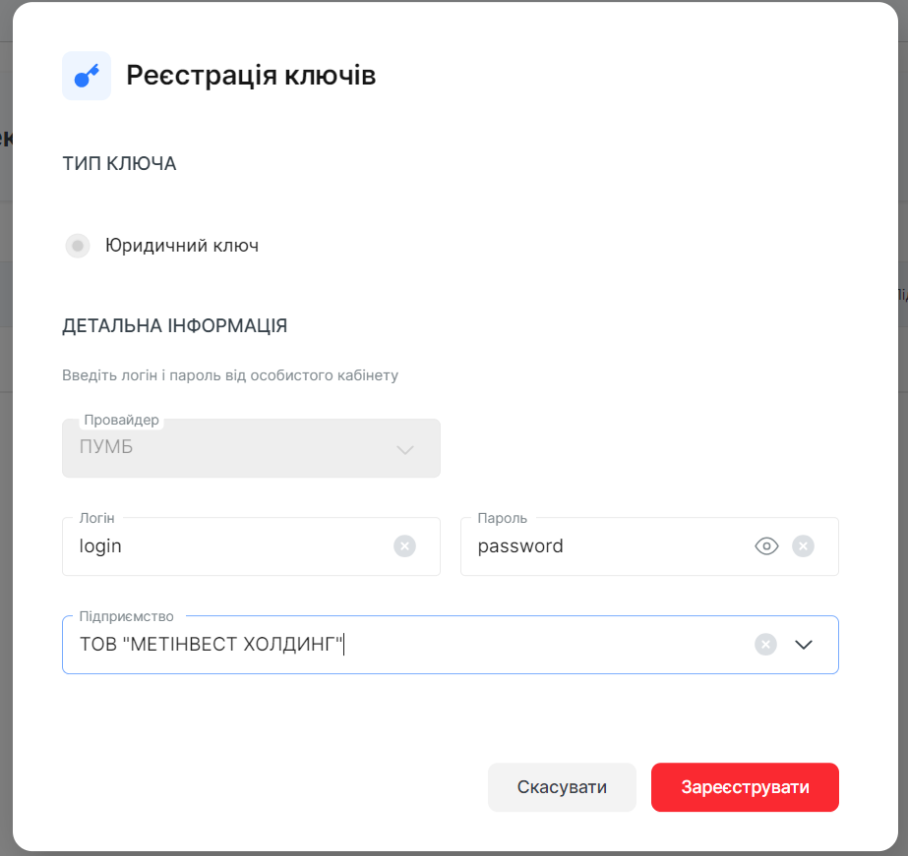This screenshot has height=856, width=908.
Task: Click the Реєстрація ключів dialog title
Action: coord(251,76)
